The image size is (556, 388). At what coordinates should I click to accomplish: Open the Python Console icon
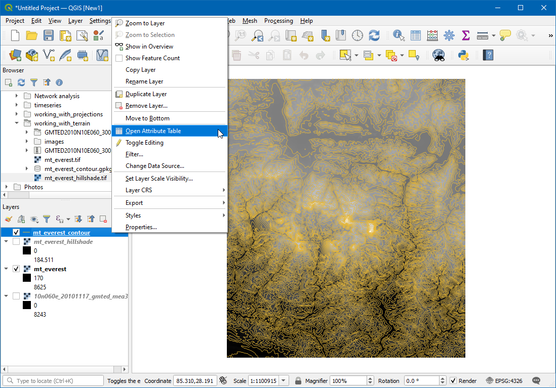(x=462, y=55)
